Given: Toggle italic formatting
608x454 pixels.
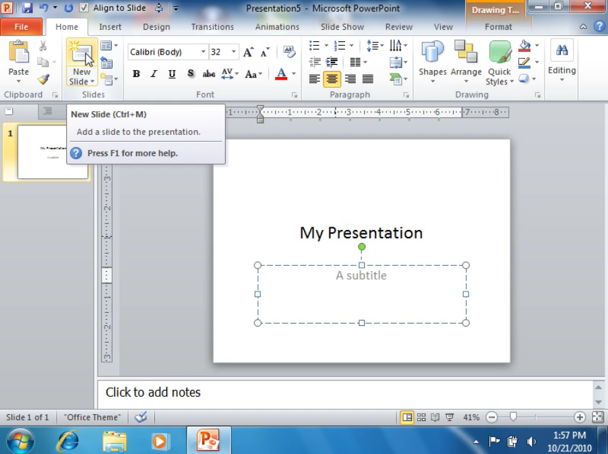Looking at the screenshot, I should point(154,74).
